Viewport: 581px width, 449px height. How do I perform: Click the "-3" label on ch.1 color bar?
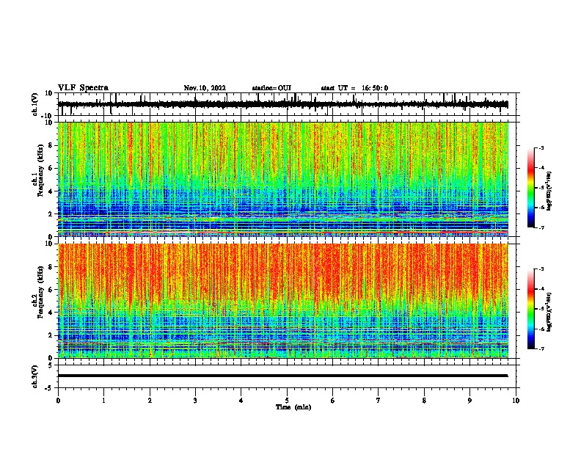click(x=541, y=148)
